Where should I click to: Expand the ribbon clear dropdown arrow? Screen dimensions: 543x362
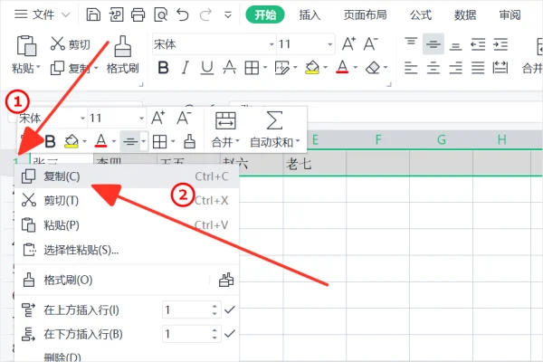(x=386, y=68)
